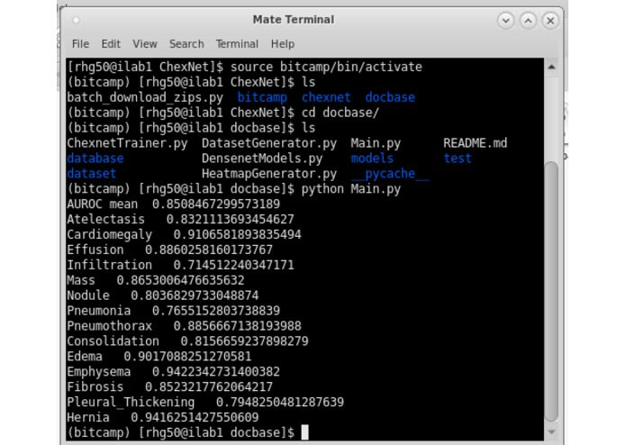The image size is (626, 445).
Task: Click the scrollbar down arrow
Action: 551,431
